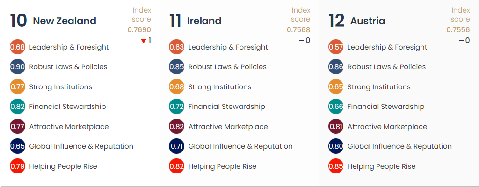
Task: Select Ireland's 0.82 Attractive Marketplace badge
Action: click(176, 127)
